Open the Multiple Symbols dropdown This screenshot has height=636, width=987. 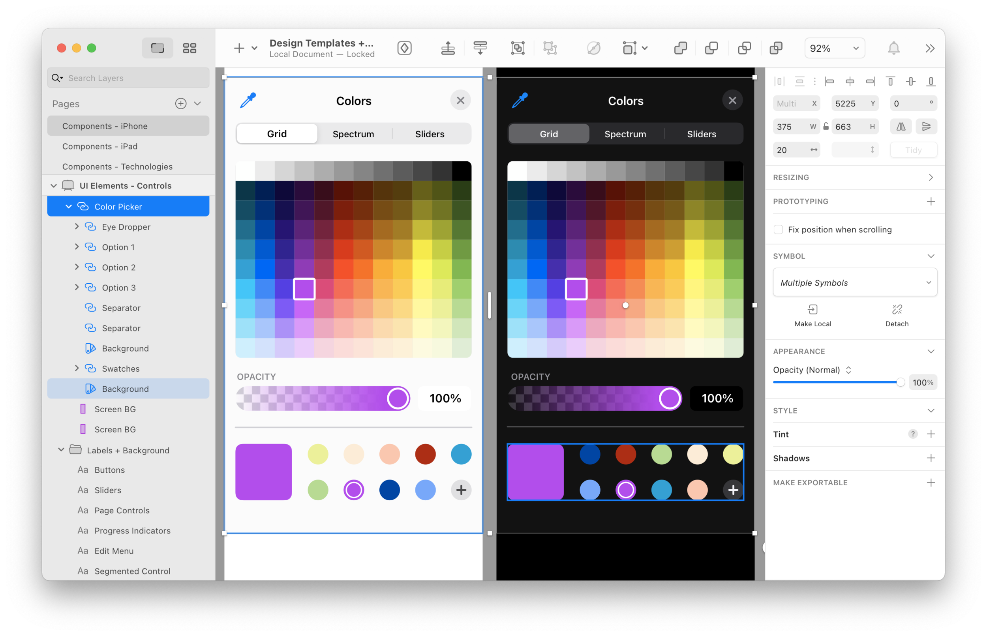[x=854, y=283]
